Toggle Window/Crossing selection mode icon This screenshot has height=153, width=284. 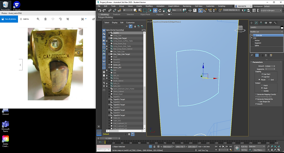point(150,10)
